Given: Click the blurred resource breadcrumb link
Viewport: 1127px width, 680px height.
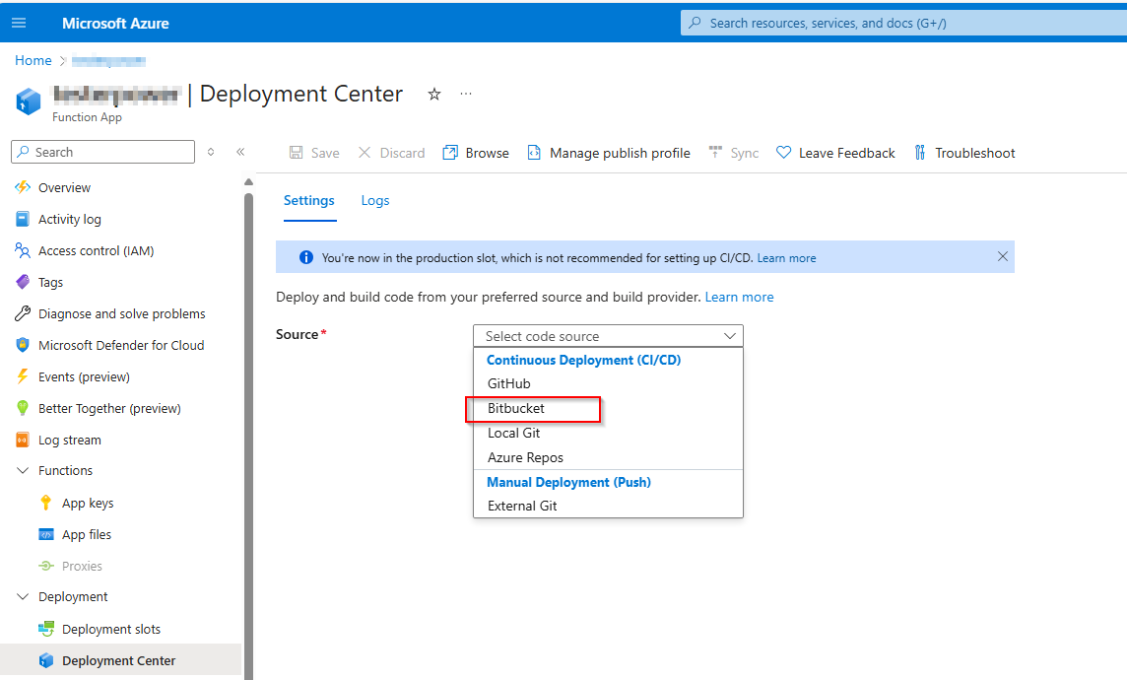Looking at the screenshot, I should click(x=108, y=61).
